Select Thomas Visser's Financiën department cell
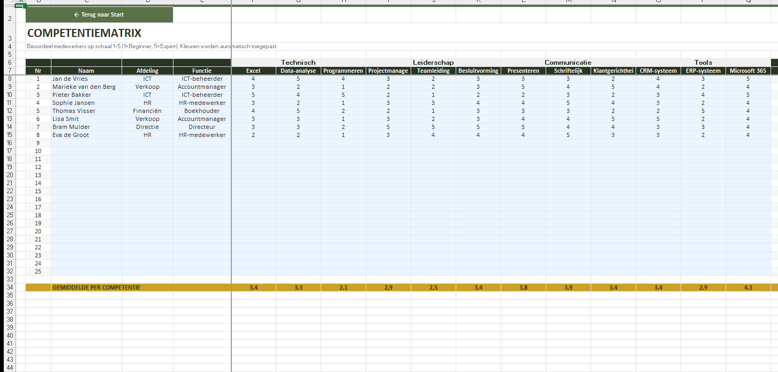778x372 pixels. (x=147, y=111)
